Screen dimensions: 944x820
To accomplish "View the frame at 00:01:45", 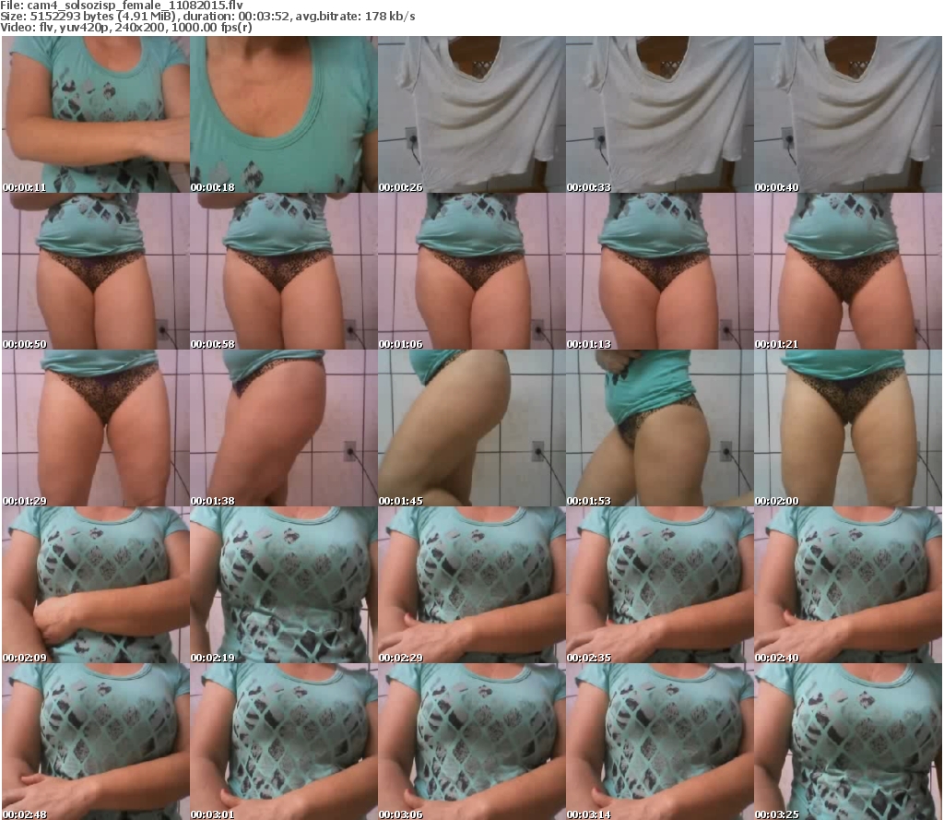I will coord(471,428).
